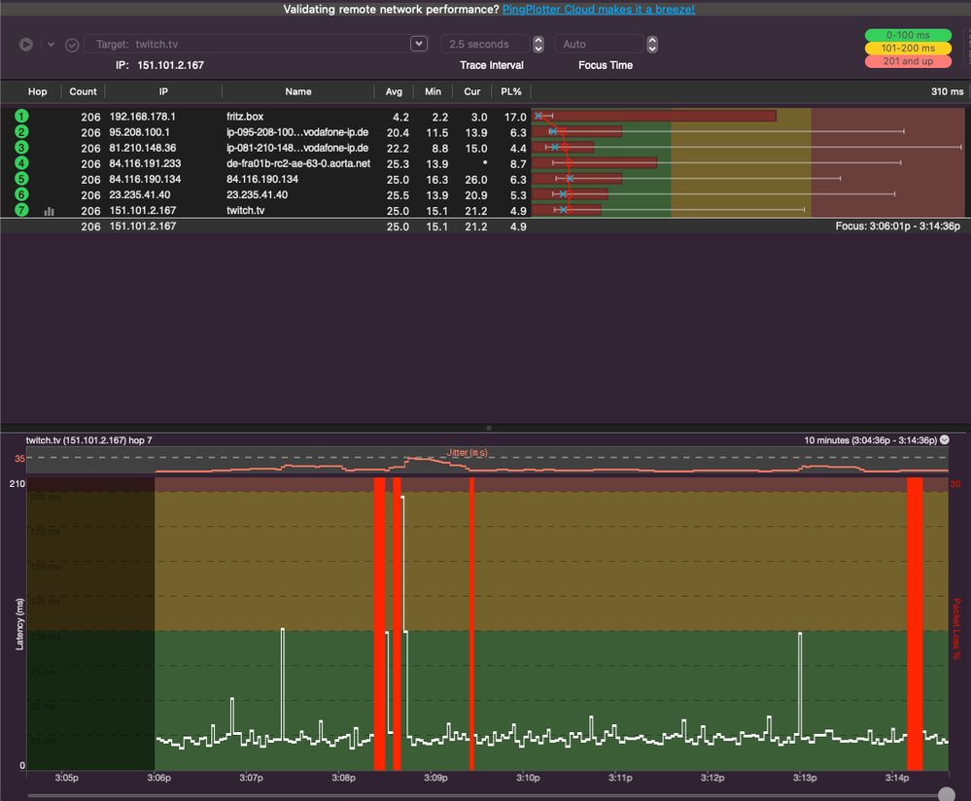Click the hop 7 circle icon

point(21,210)
